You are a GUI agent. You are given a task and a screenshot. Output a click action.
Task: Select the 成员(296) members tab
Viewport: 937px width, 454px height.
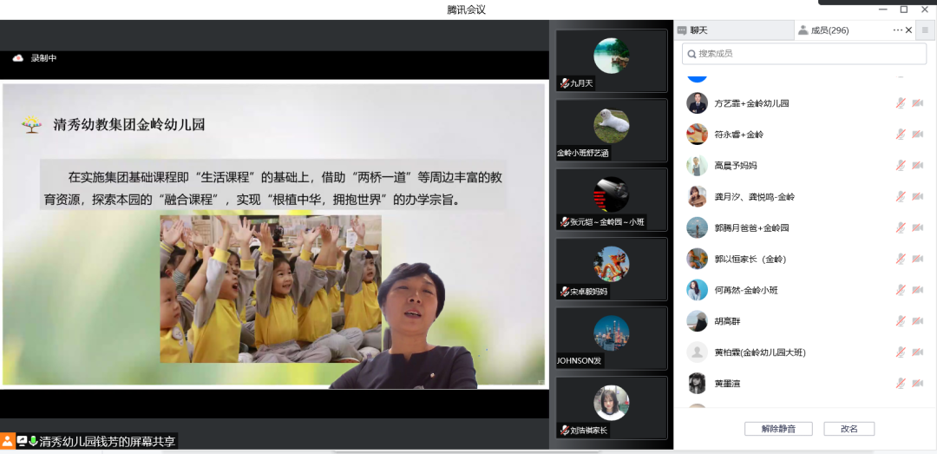[829, 30]
